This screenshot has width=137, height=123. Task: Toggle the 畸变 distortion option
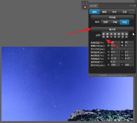pyautogui.click(x=119, y=35)
